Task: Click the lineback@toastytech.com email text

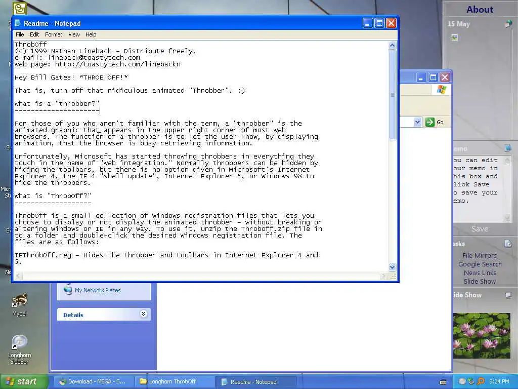Action: point(94,58)
